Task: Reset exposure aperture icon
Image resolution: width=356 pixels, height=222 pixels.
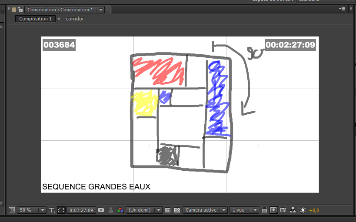Action: (x=303, y=210)
